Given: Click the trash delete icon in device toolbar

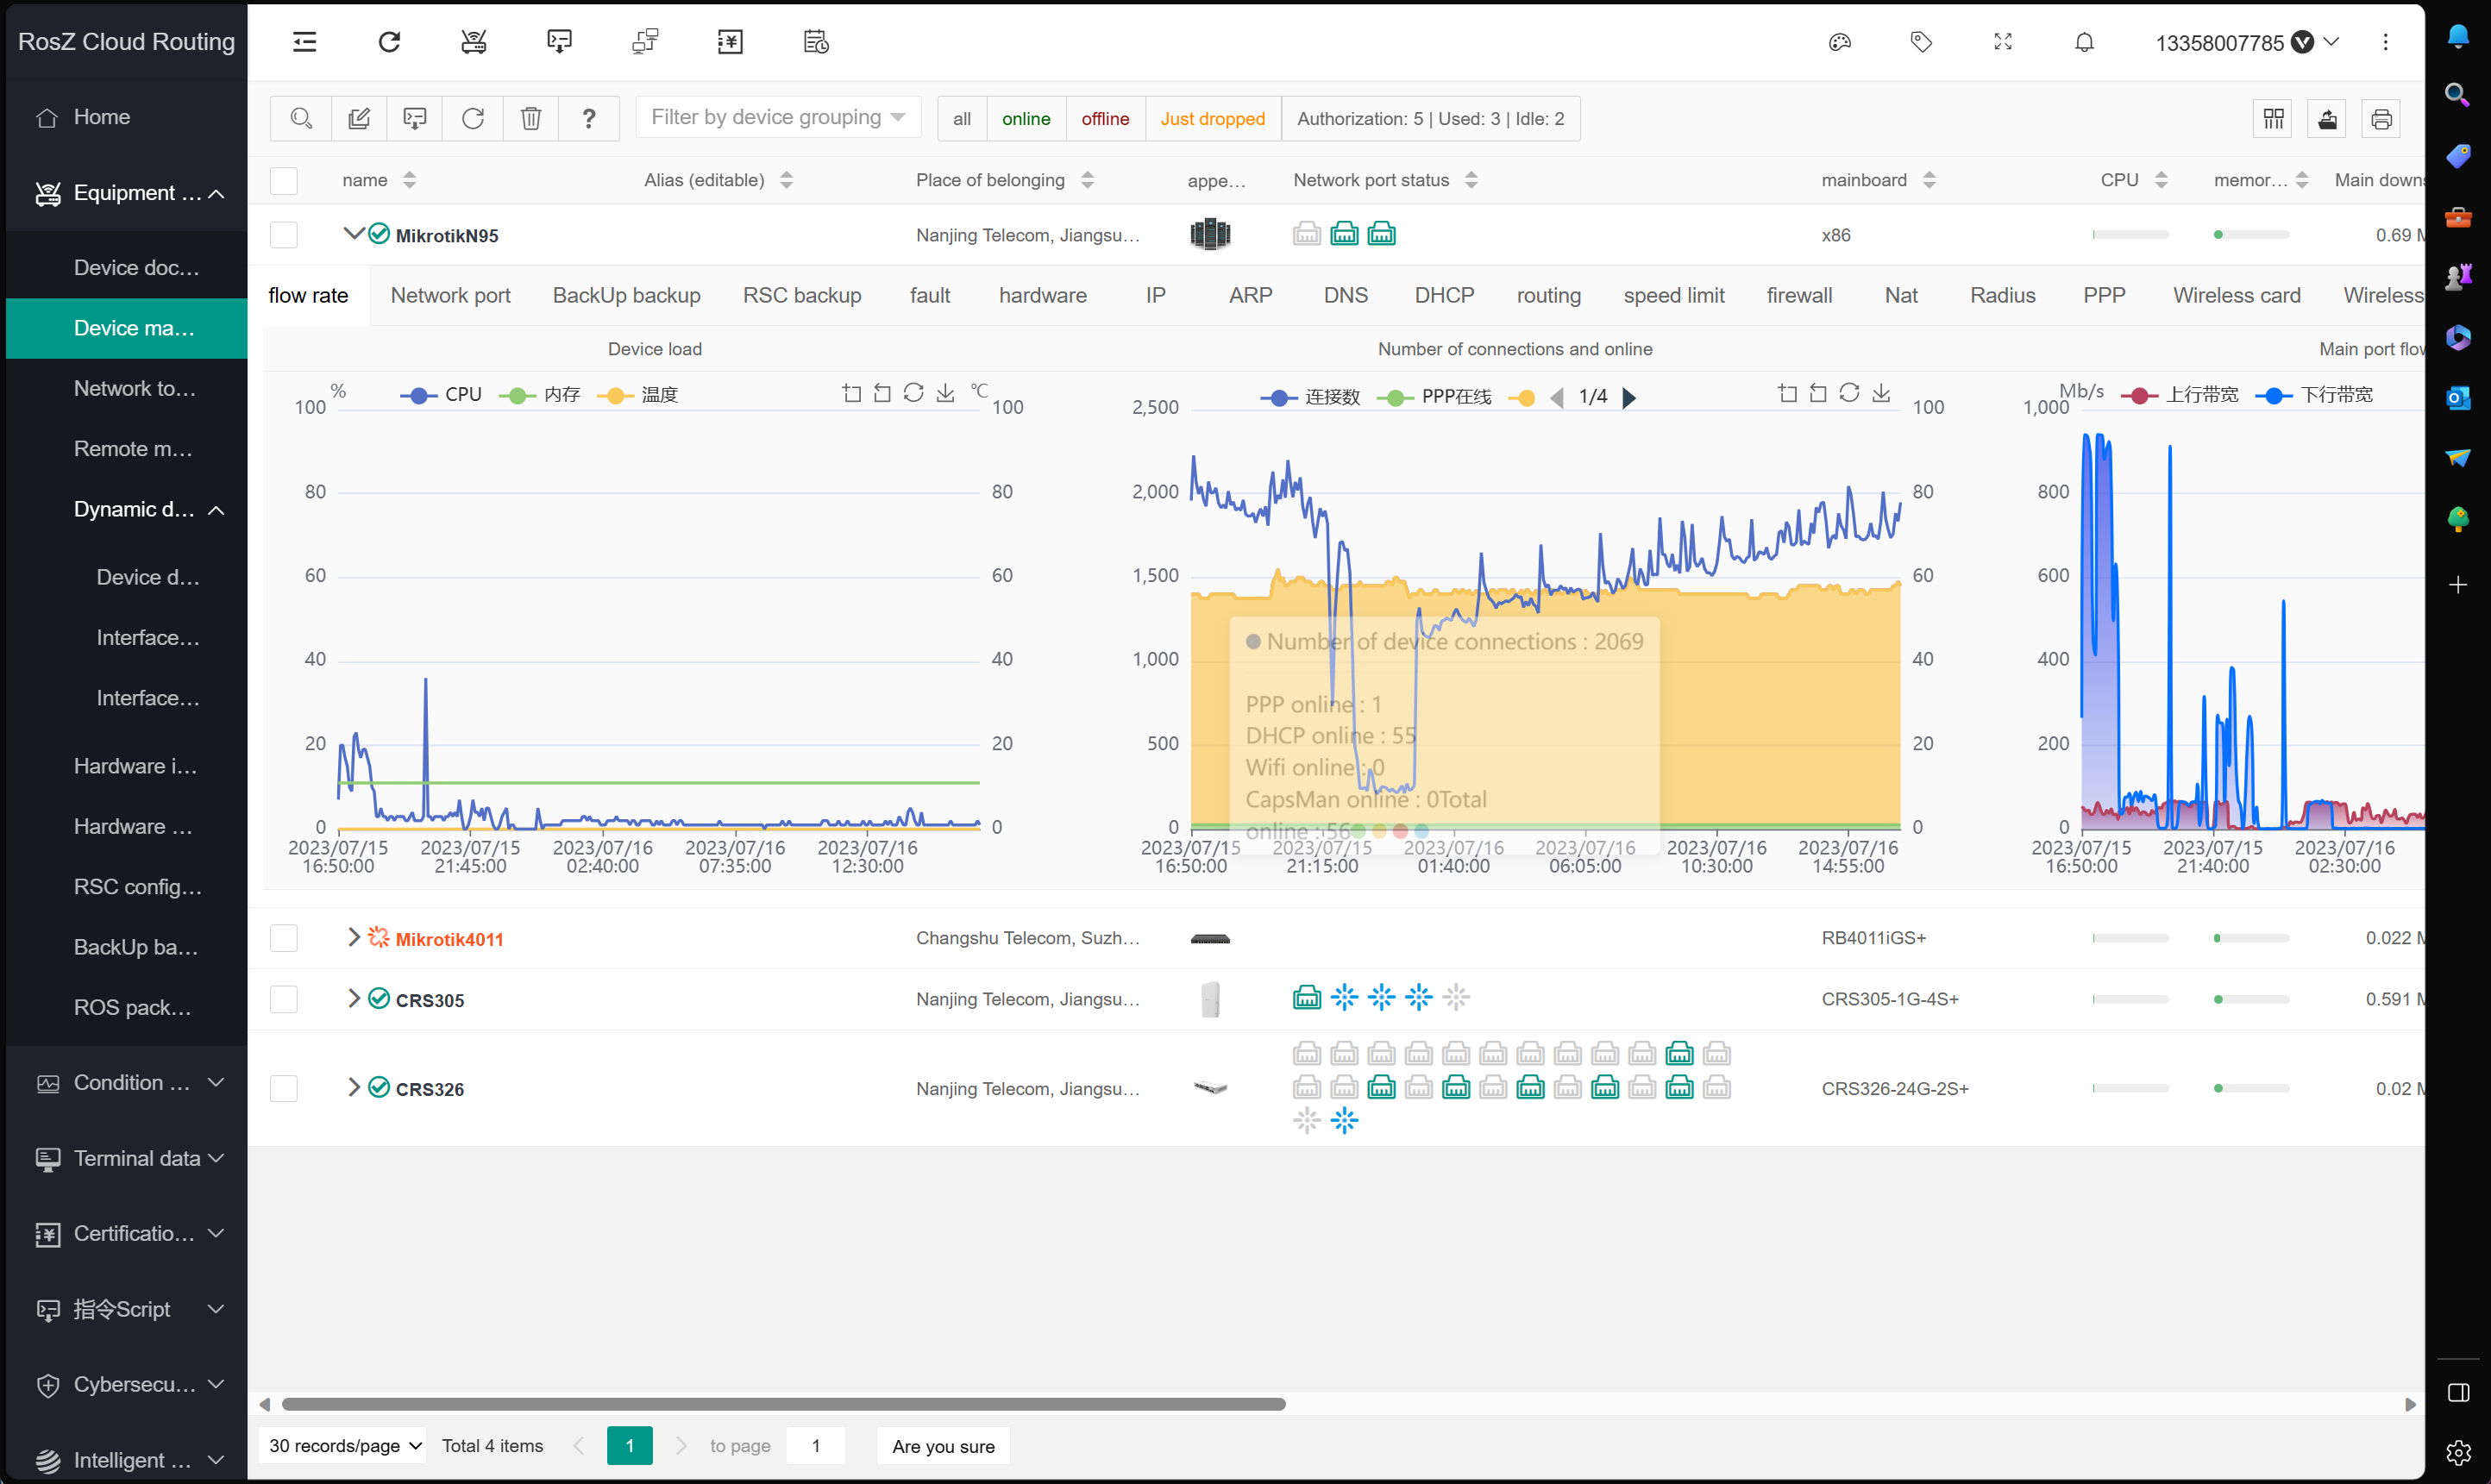Looking at the screenshot, I should pyautogui.click(x=531, y=118).
